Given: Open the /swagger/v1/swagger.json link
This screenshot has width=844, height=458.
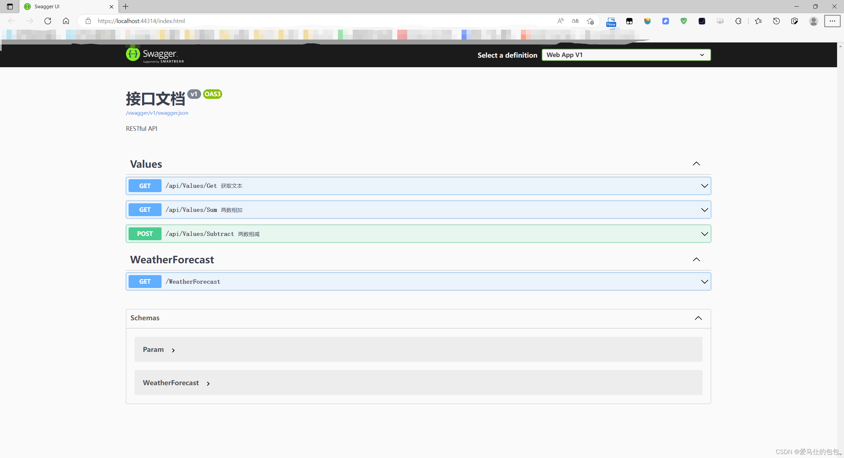Looking at the screenshot, I should pyautogui.click(x=157, y=113).
